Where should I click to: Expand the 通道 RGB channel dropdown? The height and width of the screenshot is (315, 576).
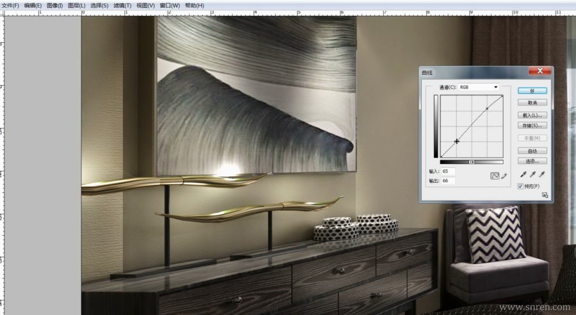coord(479,88)
